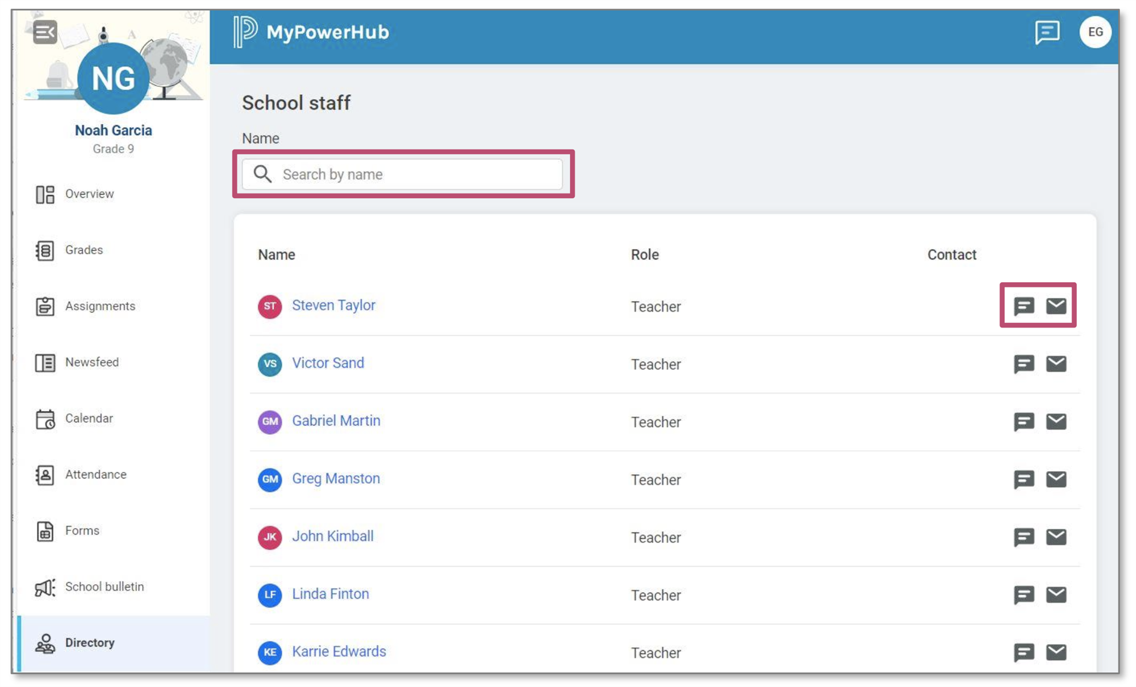Open Victor Sand's profile link

(328, 363)
